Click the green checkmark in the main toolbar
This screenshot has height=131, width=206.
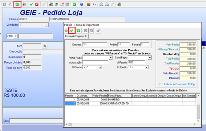pos(31,4)
